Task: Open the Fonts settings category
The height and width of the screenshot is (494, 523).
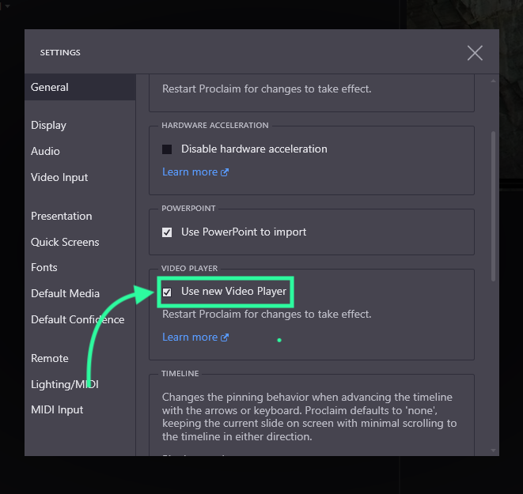Action: click(44, 267)
